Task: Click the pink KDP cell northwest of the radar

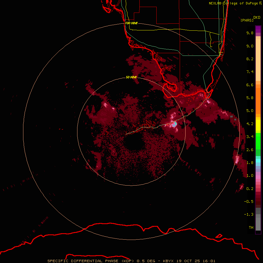Action: [106, 105]
